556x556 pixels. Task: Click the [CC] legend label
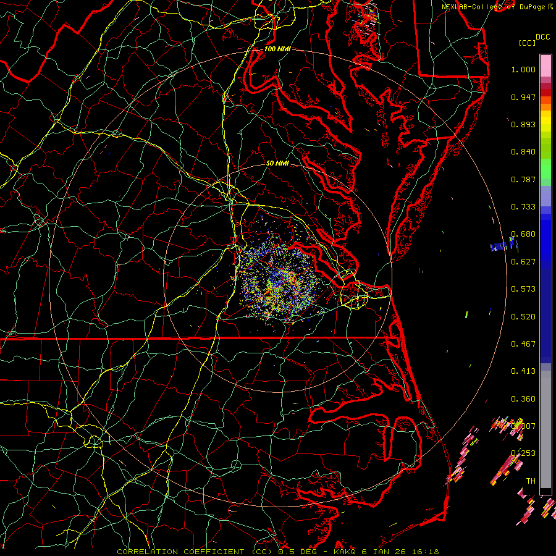click(527, 43)
